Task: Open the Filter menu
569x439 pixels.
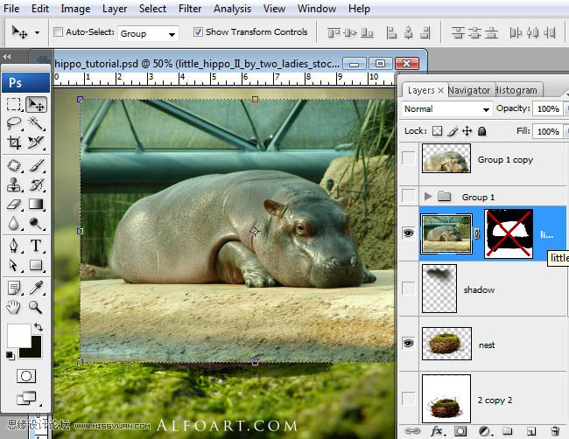Action: [190, 9]
